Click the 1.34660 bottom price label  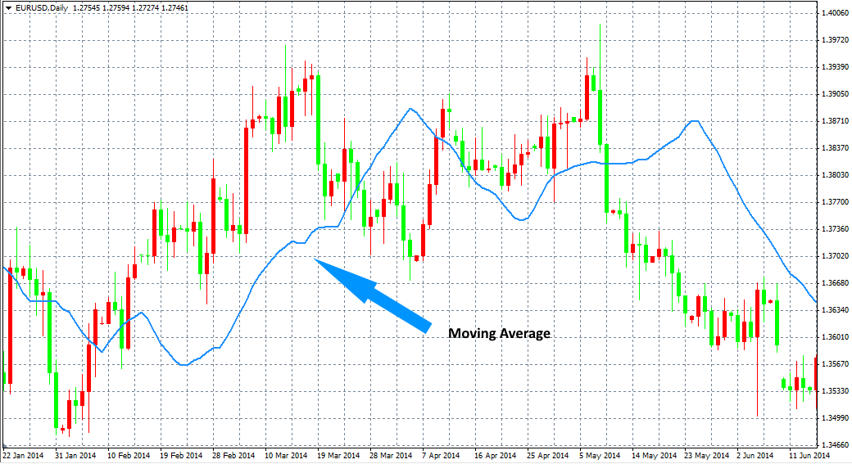click(x=834, y=445)
